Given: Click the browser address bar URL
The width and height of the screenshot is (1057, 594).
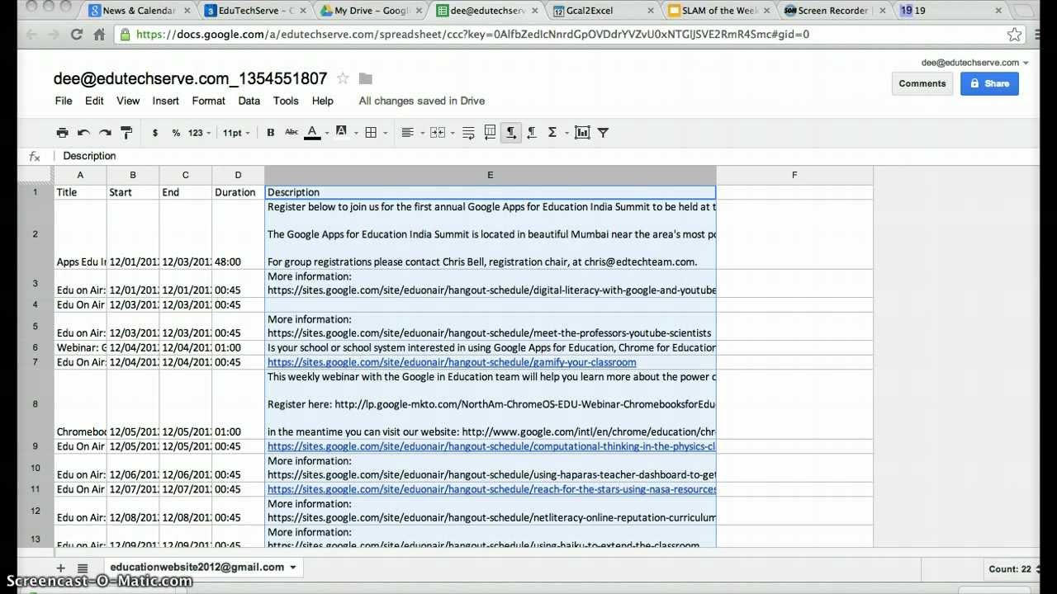Looking at the screenshot, I should click(x=472, y=35).
